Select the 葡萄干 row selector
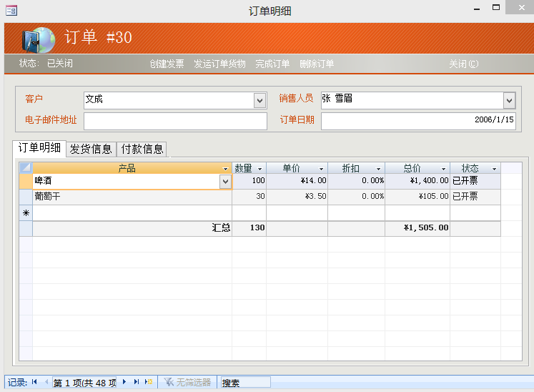This screenshot has height=392, width=534. (x=26, y=197)
